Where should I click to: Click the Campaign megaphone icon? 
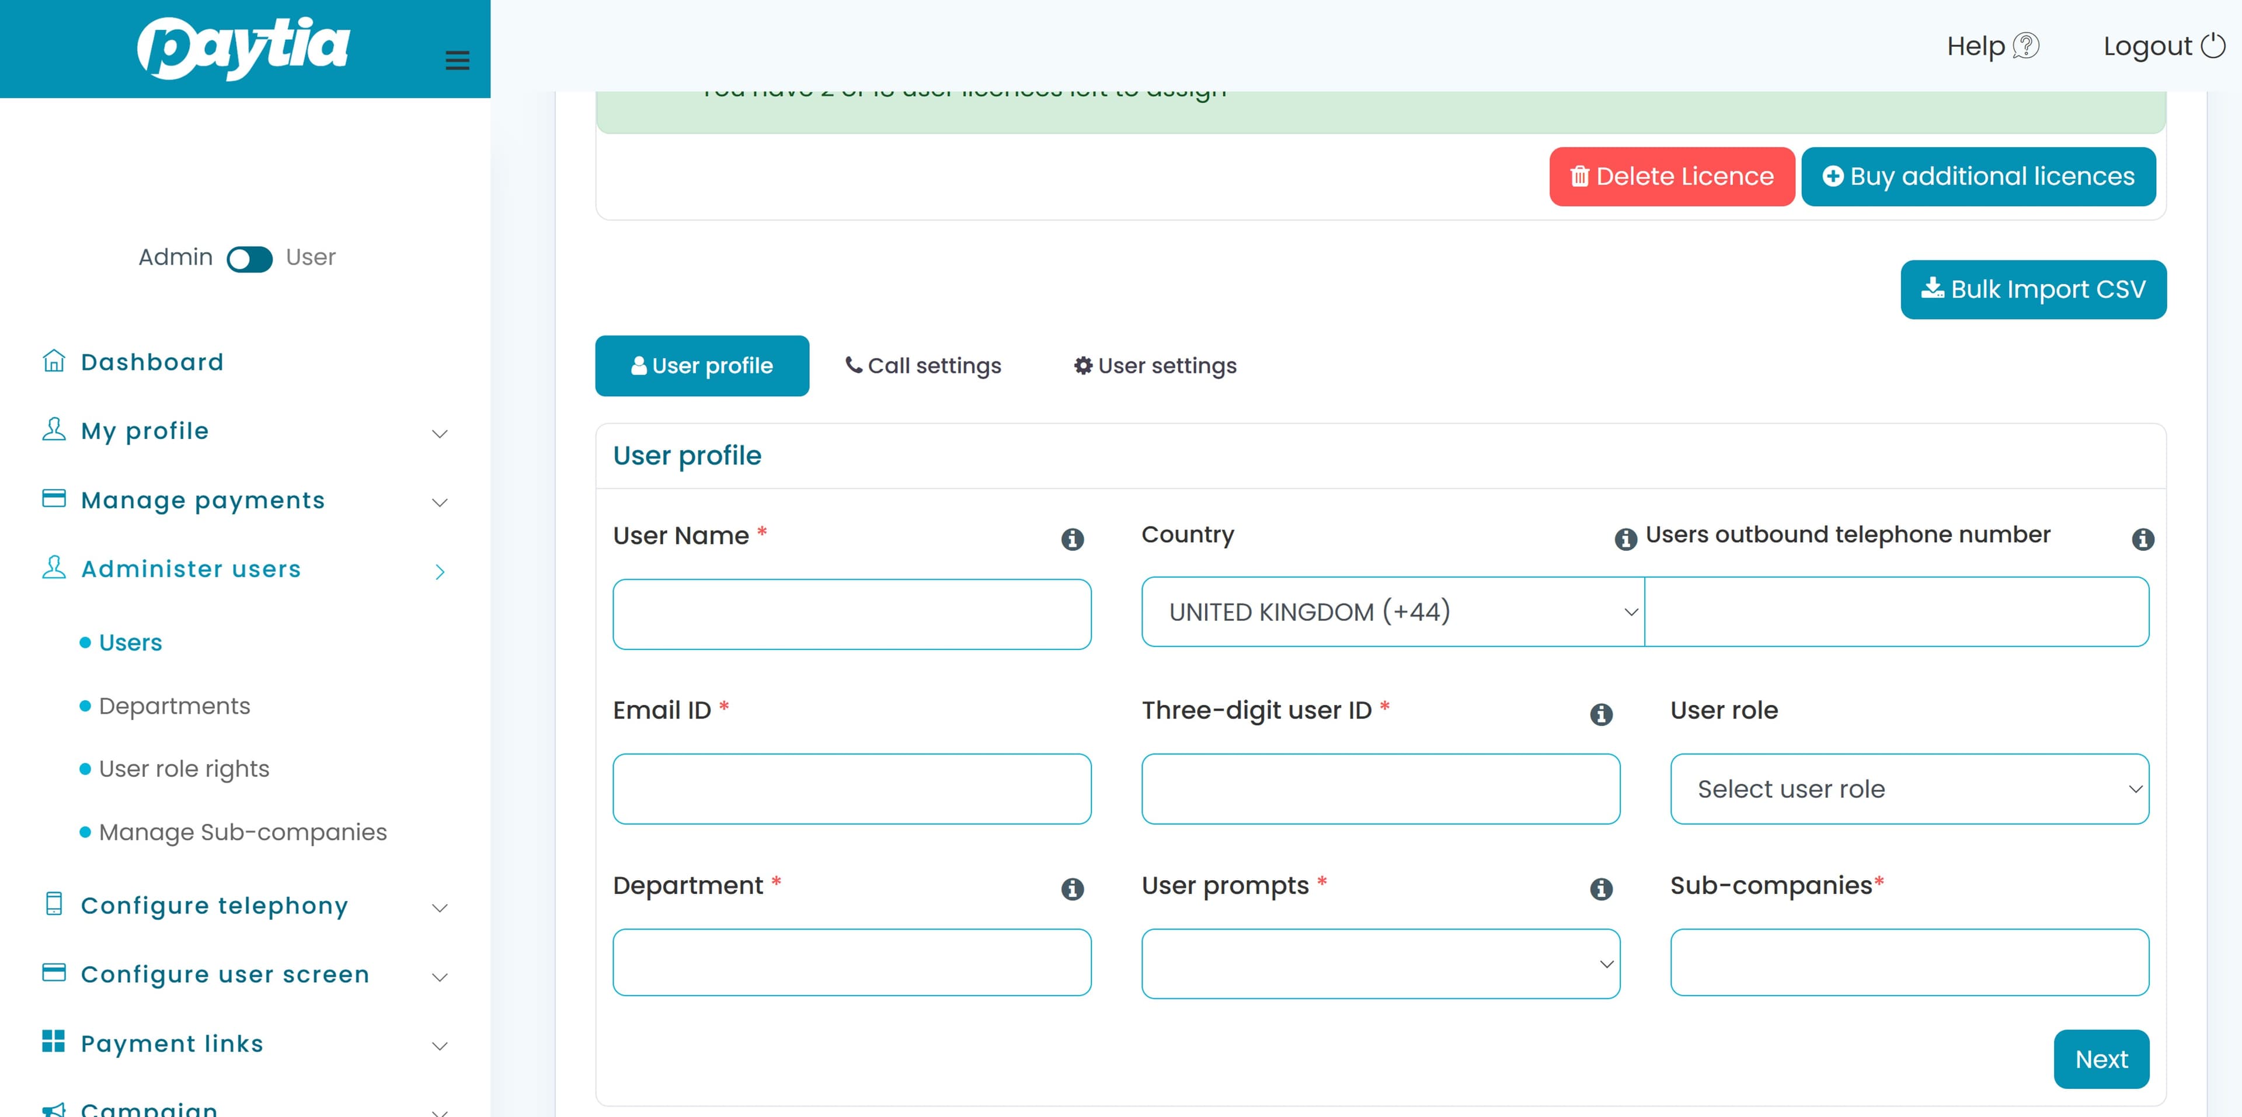[54, 1108]
